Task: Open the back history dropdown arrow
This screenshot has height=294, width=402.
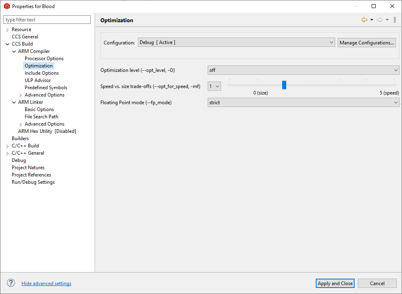Action: [372, 20]
